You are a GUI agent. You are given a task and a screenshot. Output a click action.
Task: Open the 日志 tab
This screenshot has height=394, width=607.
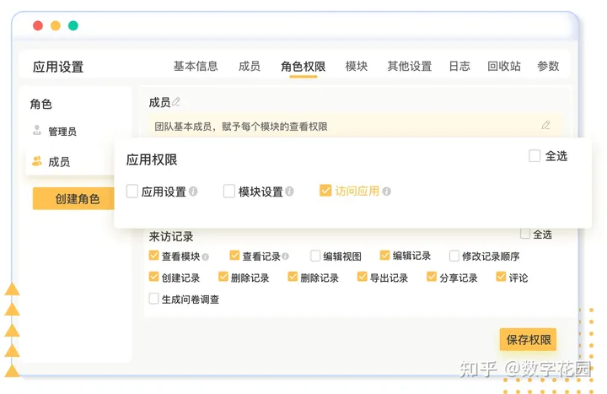(x=459, y=67)
